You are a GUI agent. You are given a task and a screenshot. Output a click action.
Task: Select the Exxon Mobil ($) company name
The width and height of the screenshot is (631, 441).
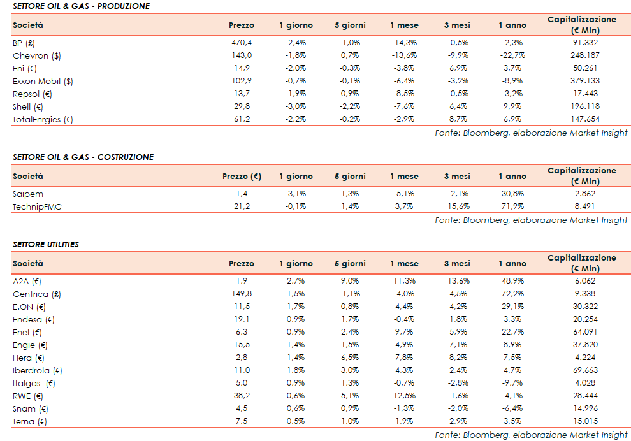coord(43,81)
